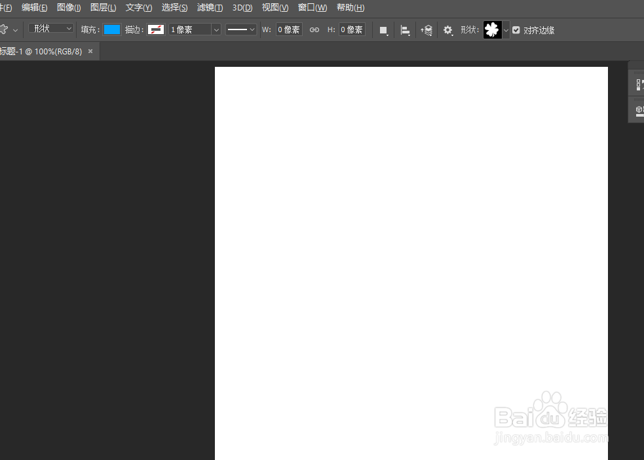This screenshot has width=644, height=460.
Task: Open the Select menu 选择(S)
Action: click(x=174, y=8)
